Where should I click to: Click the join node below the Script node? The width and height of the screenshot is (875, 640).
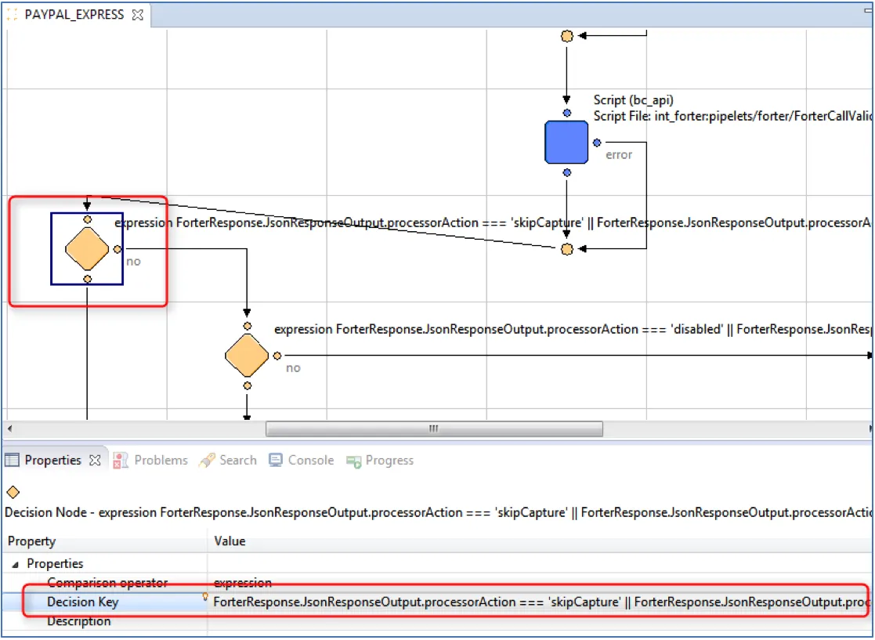567,249
